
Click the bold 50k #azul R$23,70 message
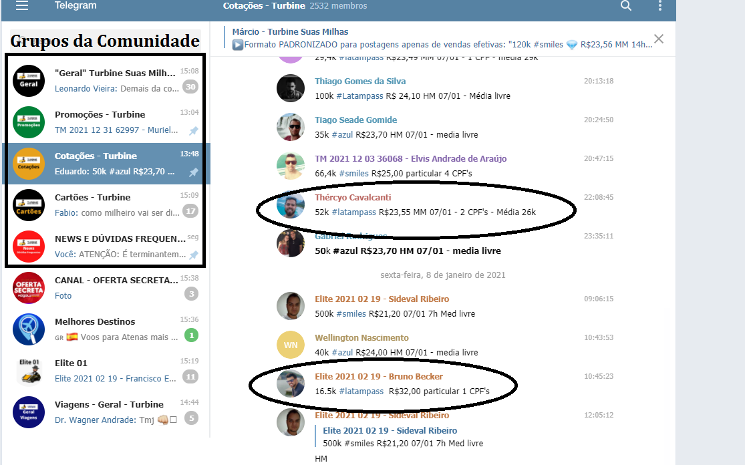pyautogui.click(x=408, y=251)
